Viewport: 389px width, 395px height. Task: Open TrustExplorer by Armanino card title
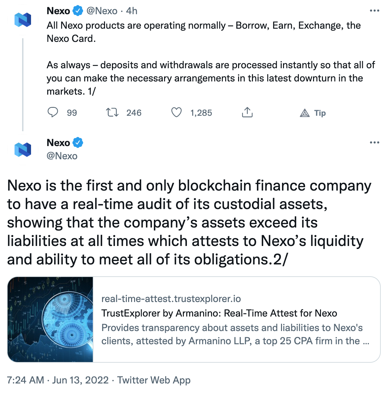(x=219, y=313)
